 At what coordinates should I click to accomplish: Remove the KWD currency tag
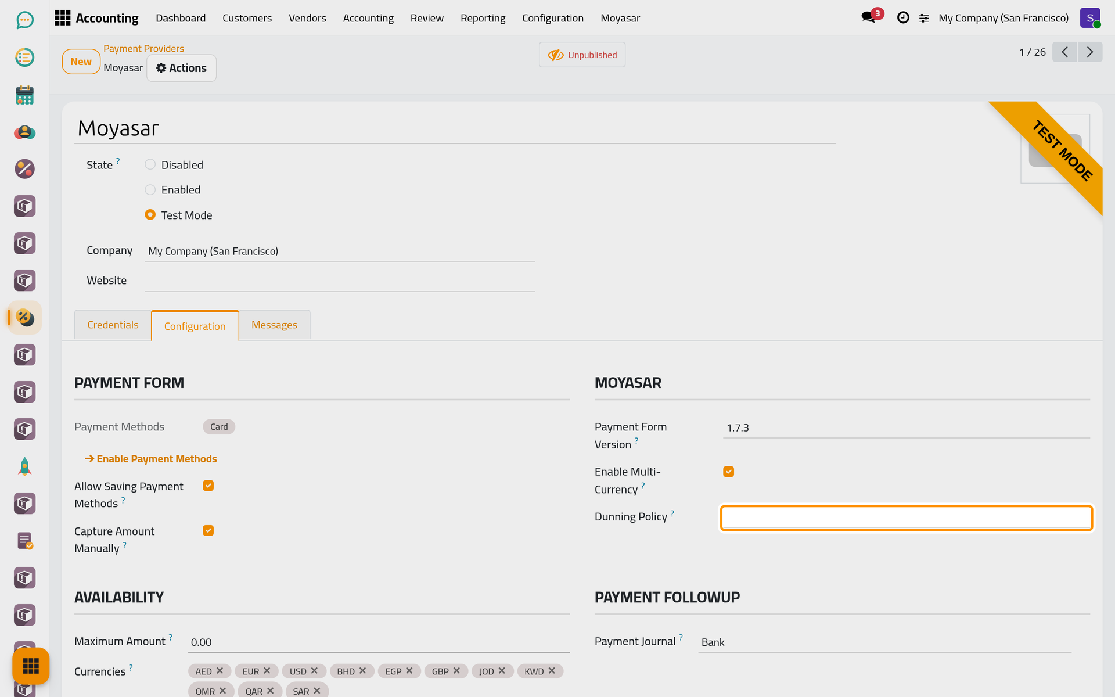552,671
